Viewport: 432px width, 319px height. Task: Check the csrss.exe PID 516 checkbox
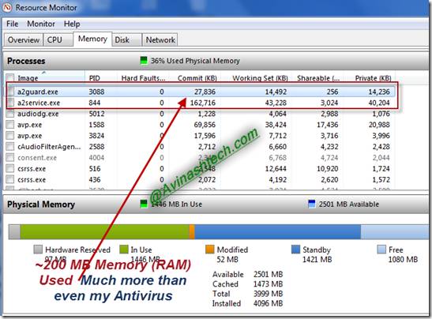pyautogui.click(x=10, y=169)
